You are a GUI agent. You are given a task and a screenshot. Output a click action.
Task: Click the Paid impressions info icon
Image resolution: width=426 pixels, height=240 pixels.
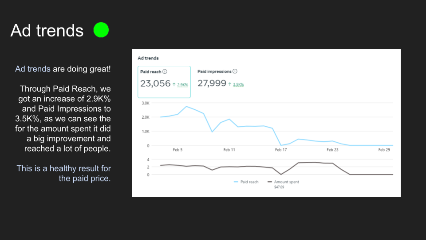[235, 71]
